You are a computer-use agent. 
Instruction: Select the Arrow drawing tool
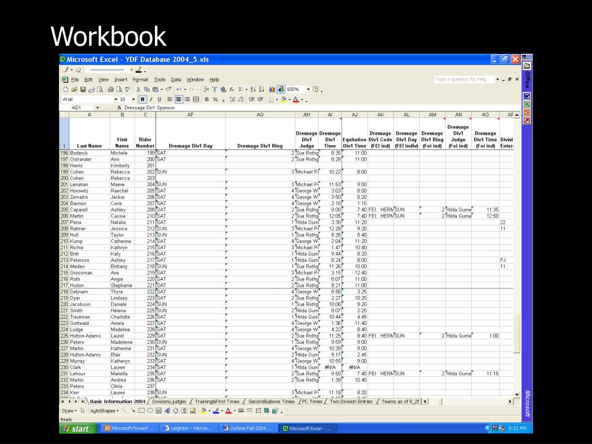coord(133,411)
